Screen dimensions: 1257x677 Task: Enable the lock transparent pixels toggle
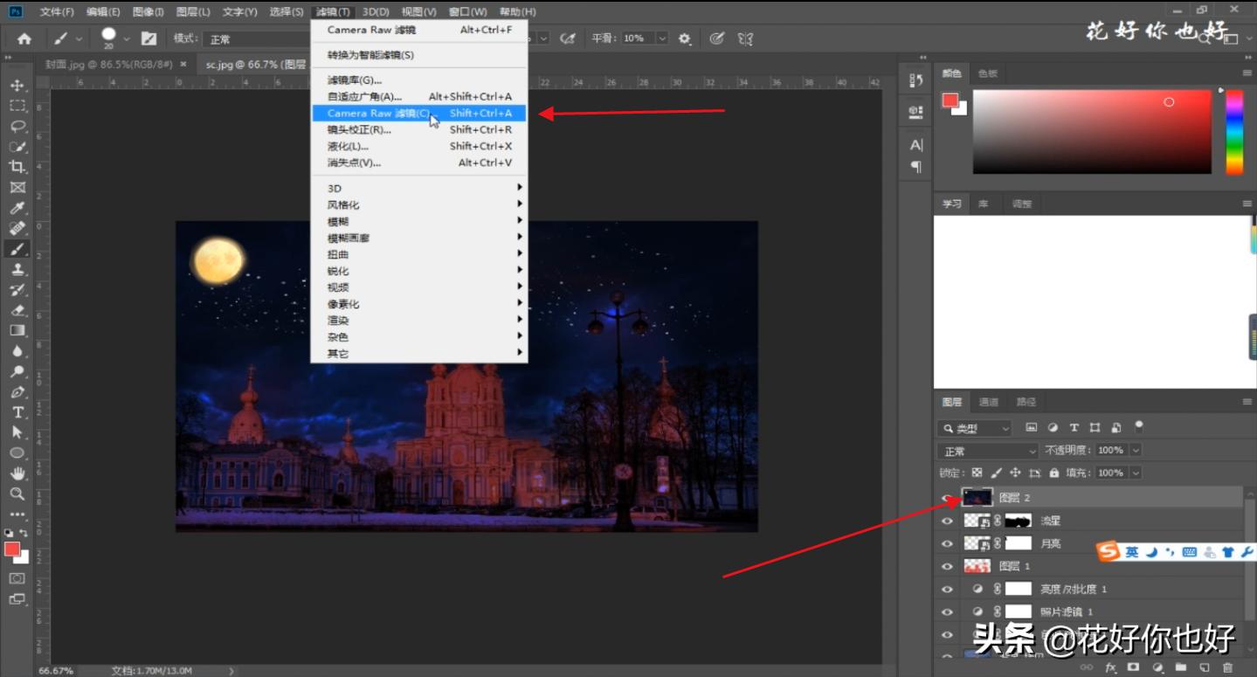tap(977, 473)
